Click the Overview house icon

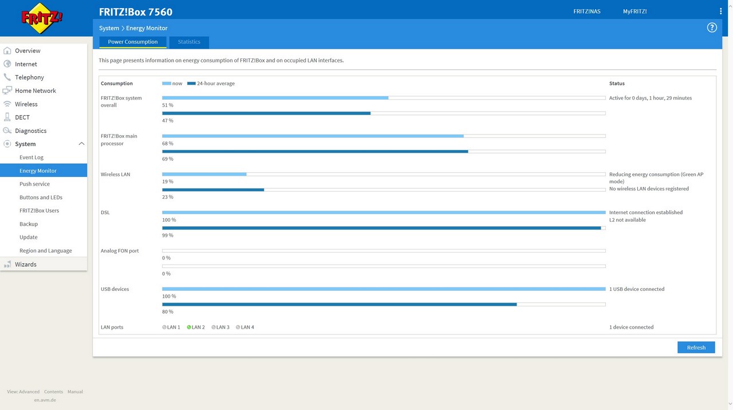coord(7,50)
